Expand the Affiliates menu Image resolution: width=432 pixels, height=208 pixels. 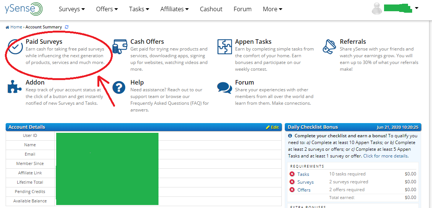[174, 9]
